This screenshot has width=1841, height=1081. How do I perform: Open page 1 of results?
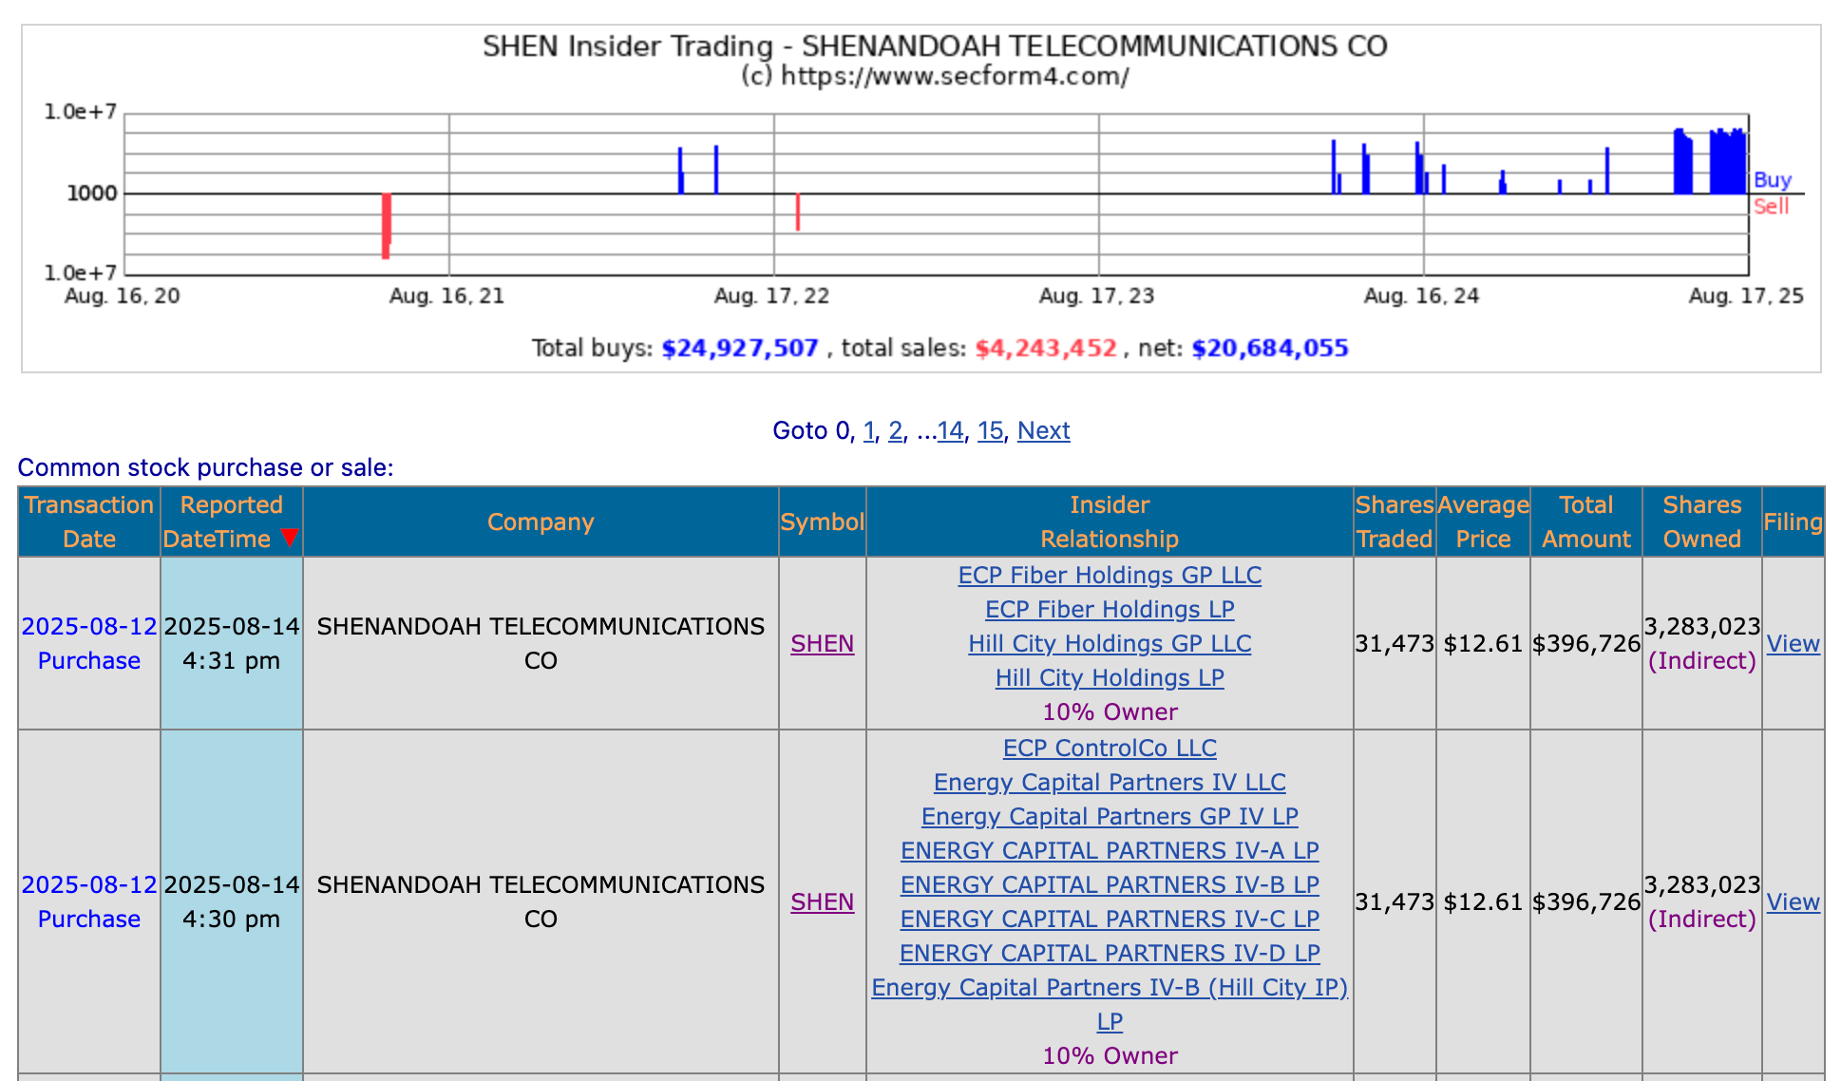coord(868,431)
